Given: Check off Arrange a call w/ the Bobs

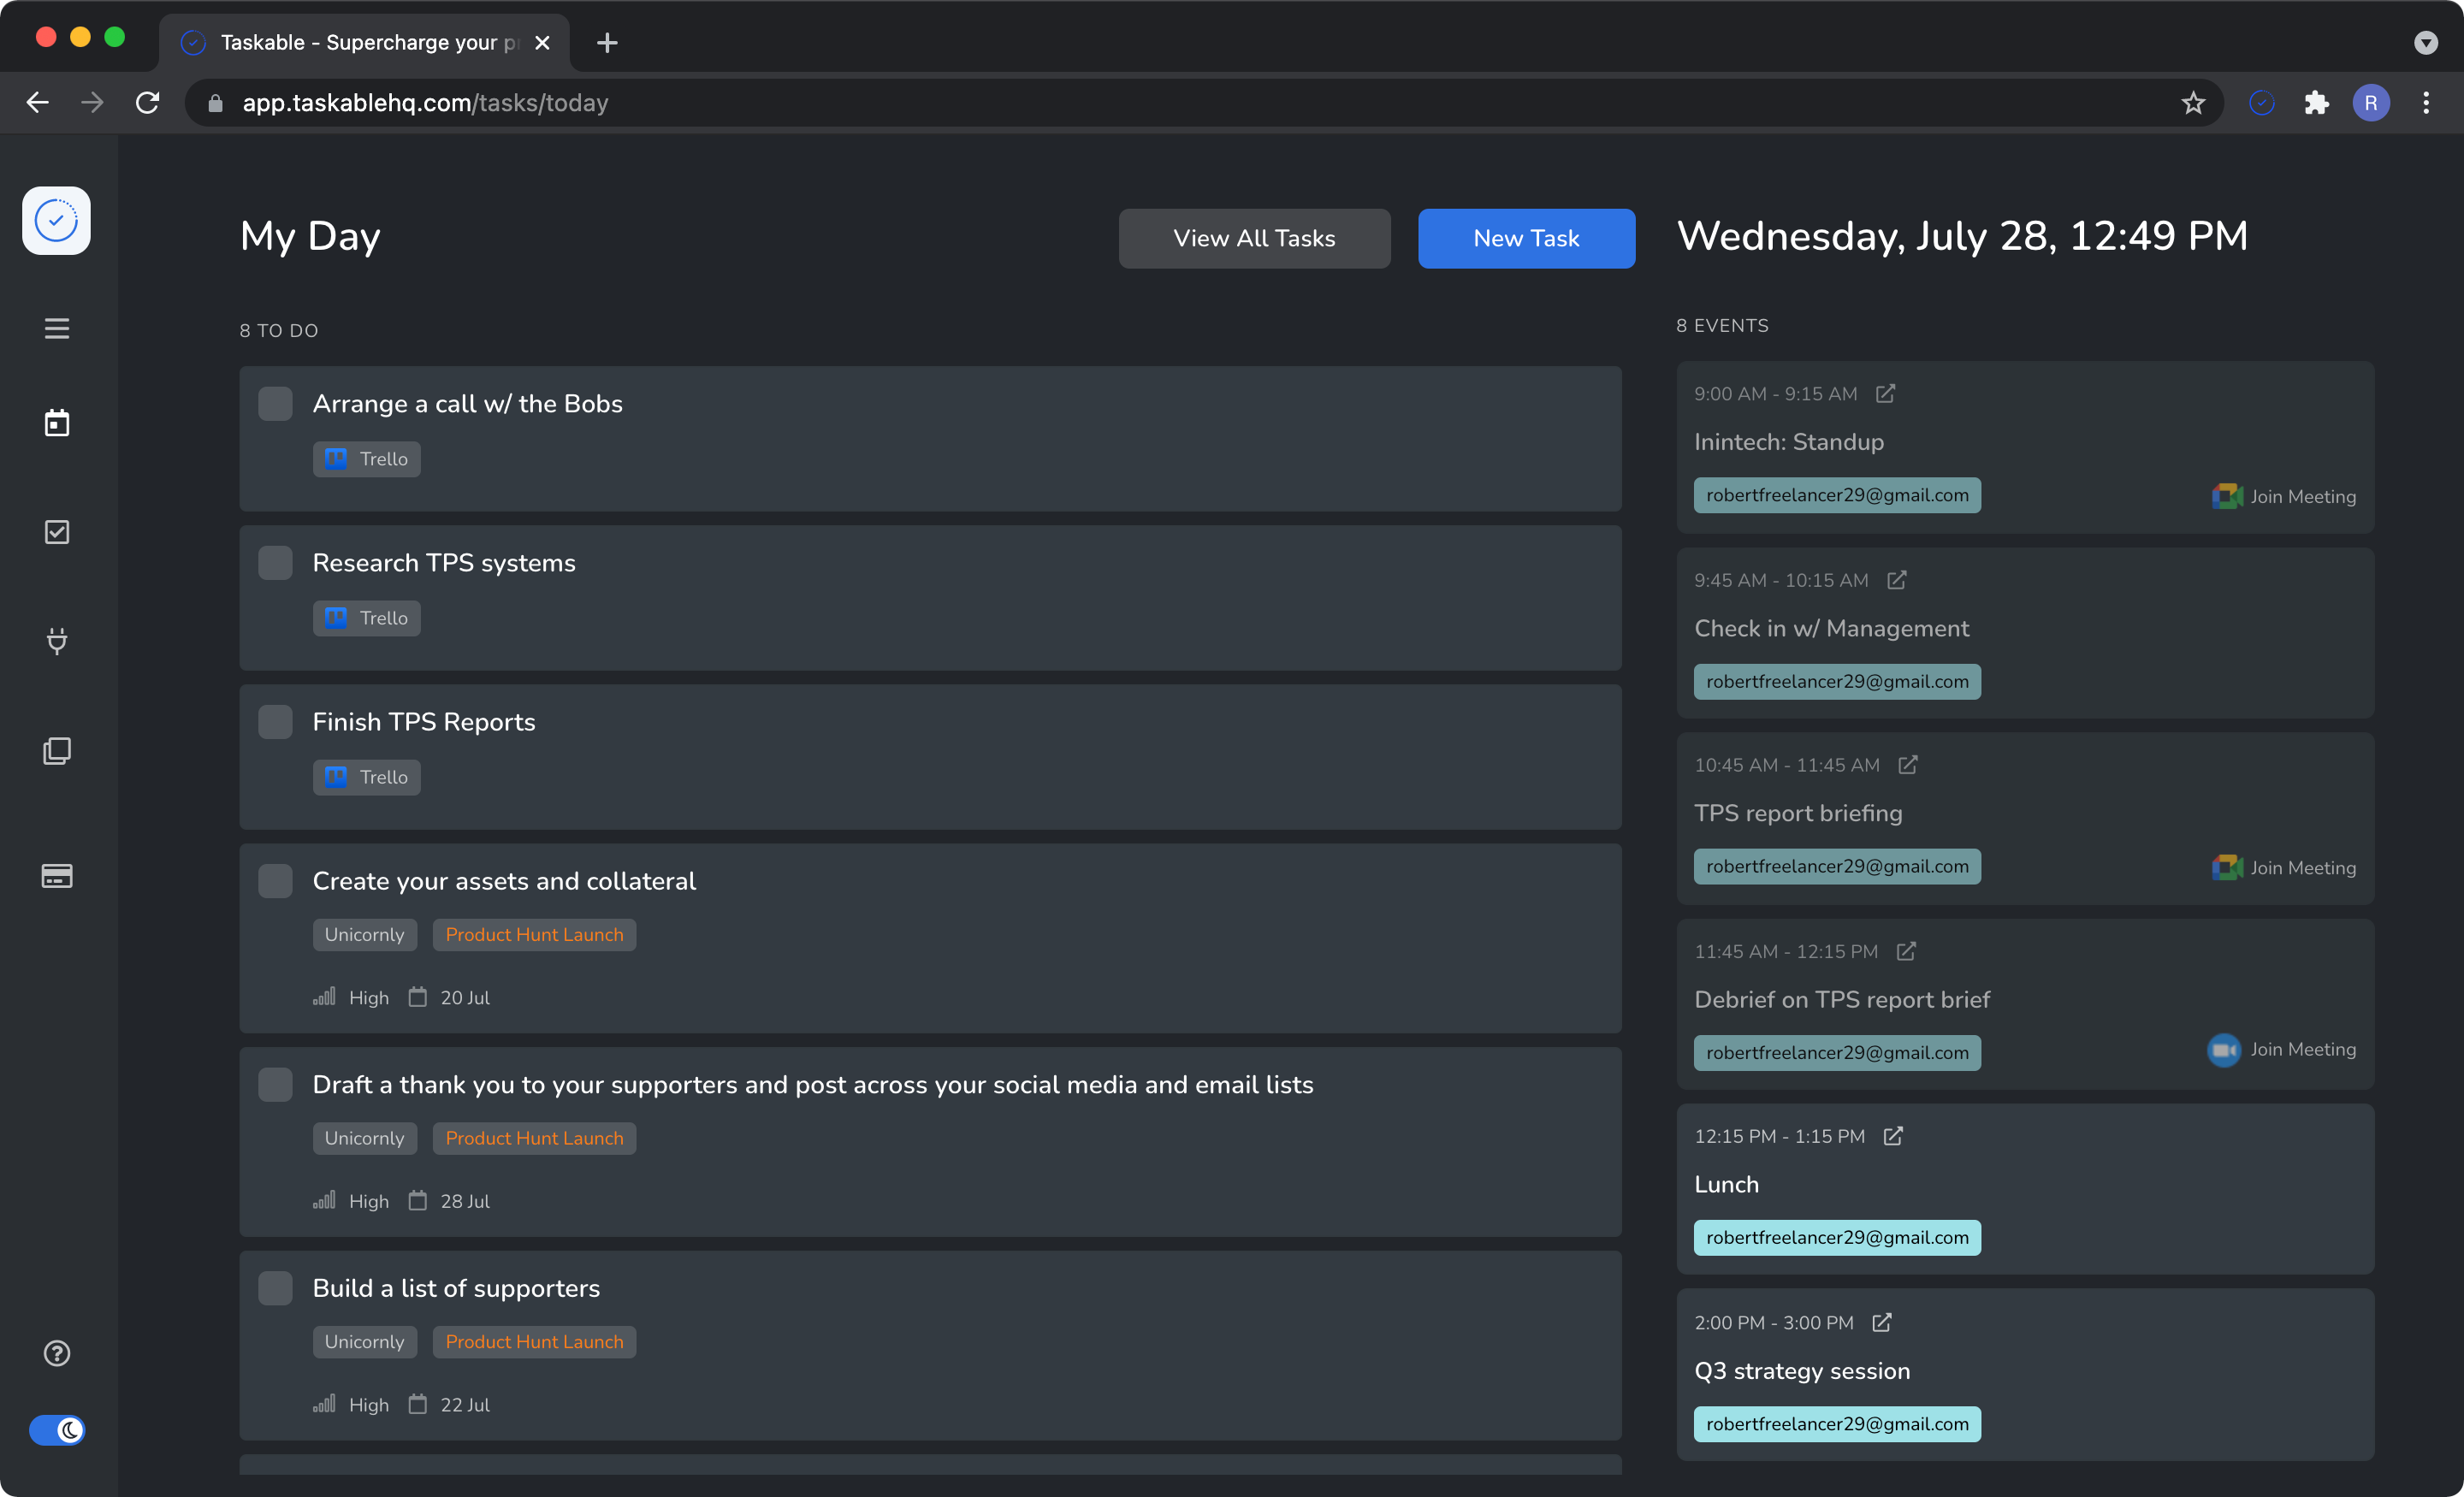Looking at the screenshot, I should 276,404.
